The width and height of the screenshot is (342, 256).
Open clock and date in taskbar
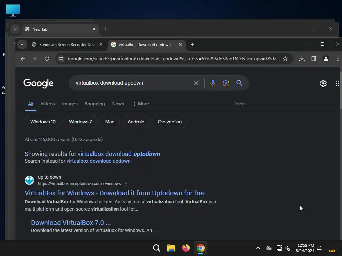coord(305,248)
